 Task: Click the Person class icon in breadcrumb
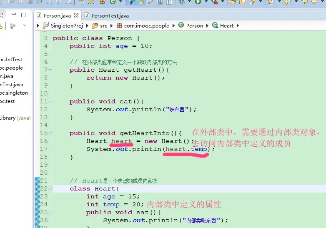point(181,25)
